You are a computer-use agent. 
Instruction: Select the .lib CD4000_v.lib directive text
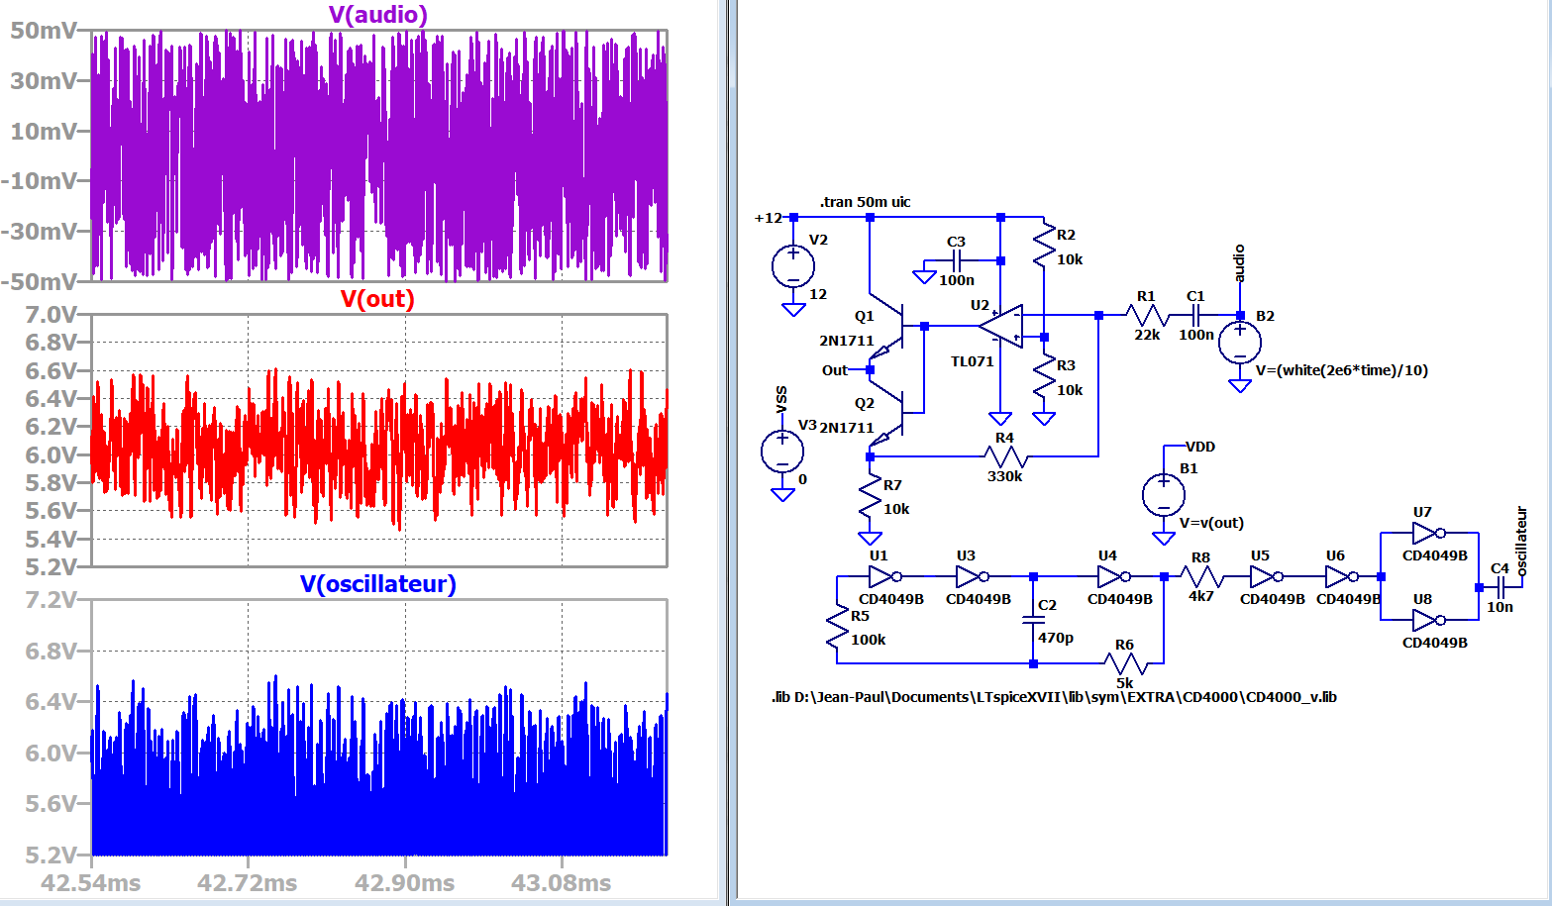(1054, 697)
